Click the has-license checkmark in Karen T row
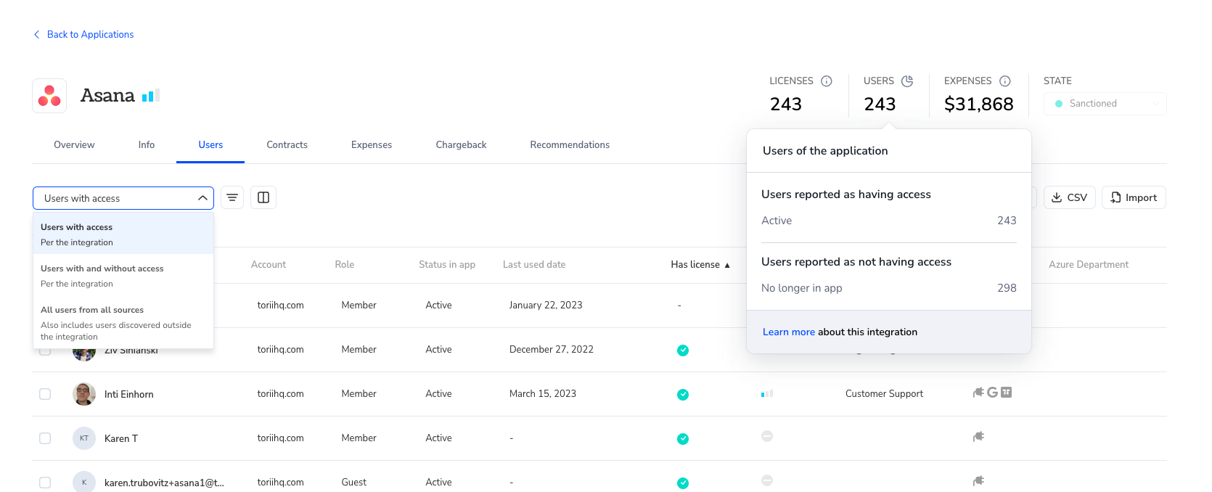Viewport: 1212px width, 492px height. 683,439
